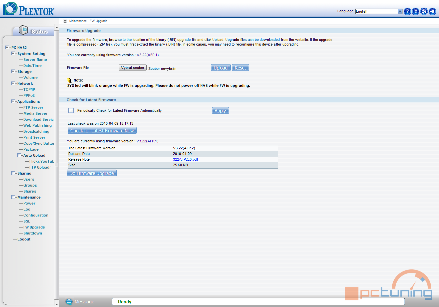Open Shutdown under Maintenance
The image size is (439, 307).
(x=33, y=233)
